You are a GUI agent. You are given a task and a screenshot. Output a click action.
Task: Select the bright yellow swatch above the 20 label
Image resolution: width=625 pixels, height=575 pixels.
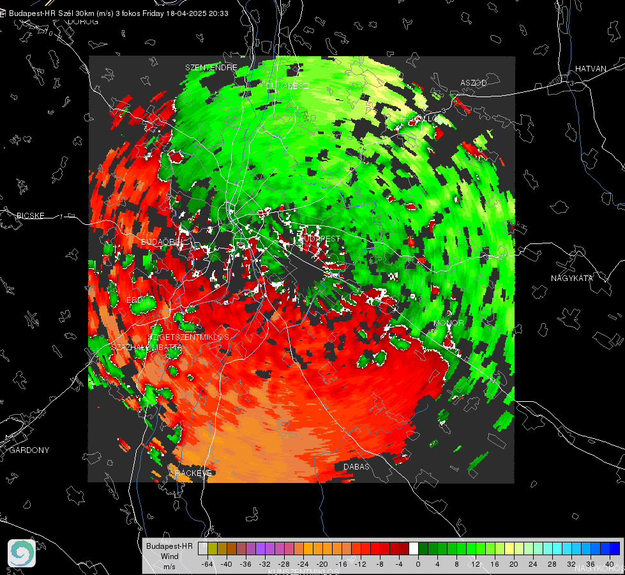(509, 549)
